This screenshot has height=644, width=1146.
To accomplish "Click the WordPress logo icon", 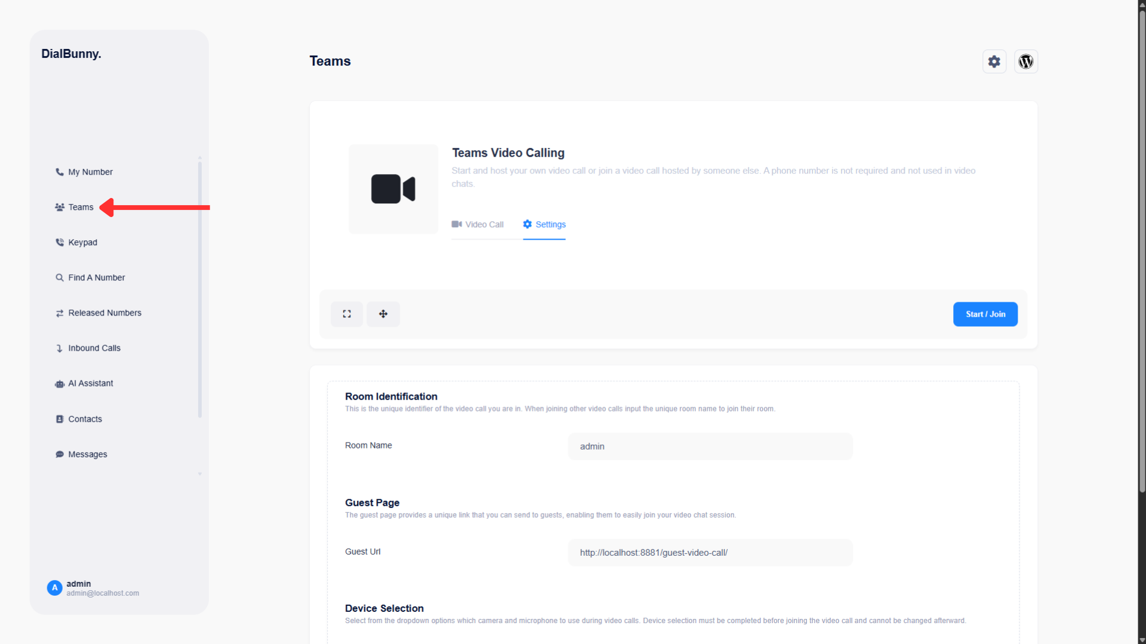I will [x=1025, y=61].
